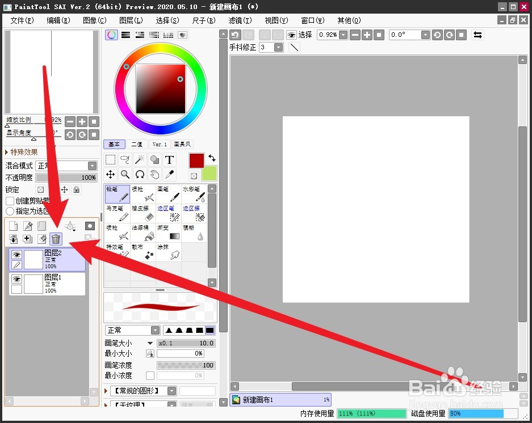Image resolution: width=532 pixels, height=423 pixels.
Task: Toggle lock opacity checker icon
Action: pyautogui.click(x=40, y=189)
